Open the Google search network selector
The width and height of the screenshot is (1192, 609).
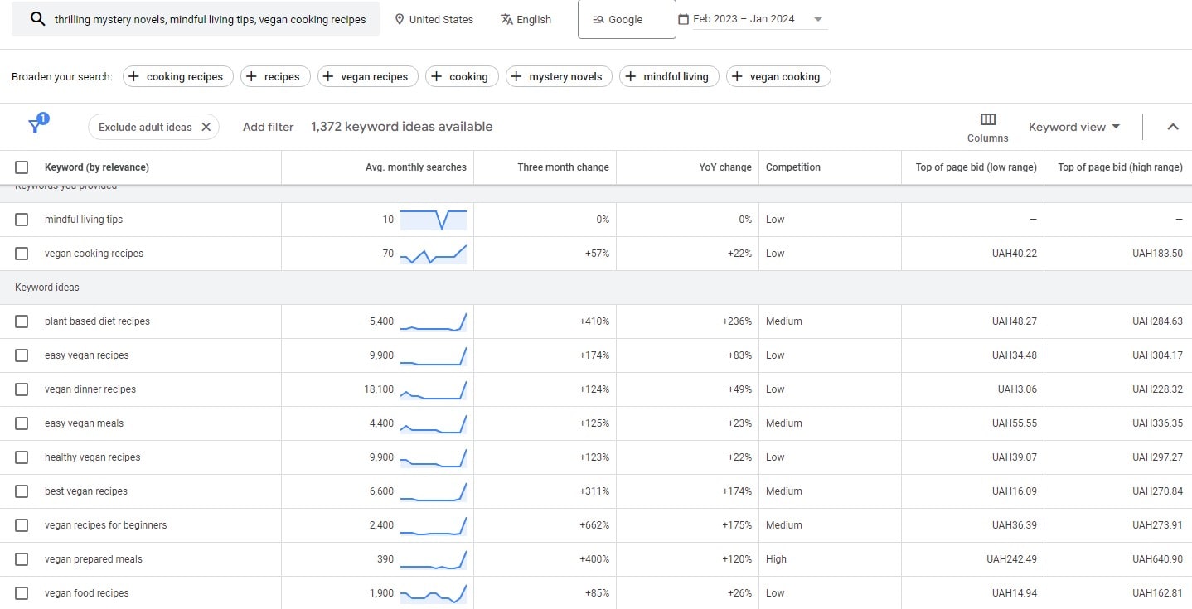pos(627,19)
